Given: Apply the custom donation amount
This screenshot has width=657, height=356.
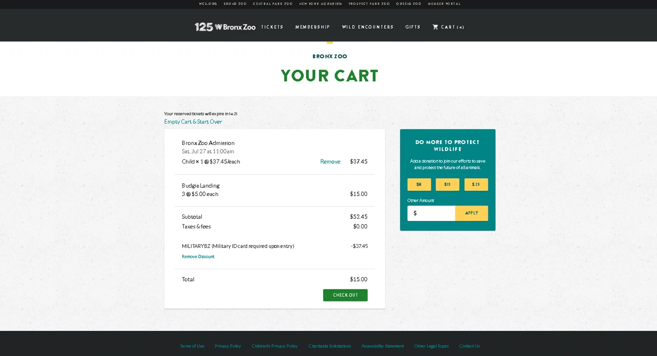Looking at the screenshot, I should 472,214.
